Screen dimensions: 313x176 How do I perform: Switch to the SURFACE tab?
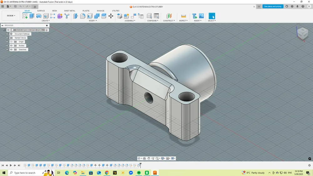click(41, 11)
